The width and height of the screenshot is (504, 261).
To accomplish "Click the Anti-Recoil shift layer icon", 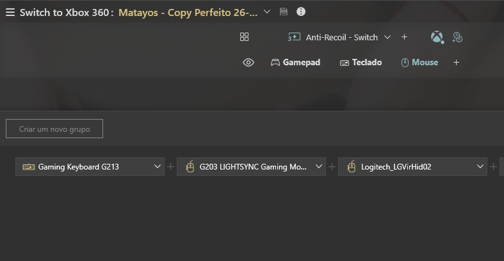I will click(x=294, y=37).
